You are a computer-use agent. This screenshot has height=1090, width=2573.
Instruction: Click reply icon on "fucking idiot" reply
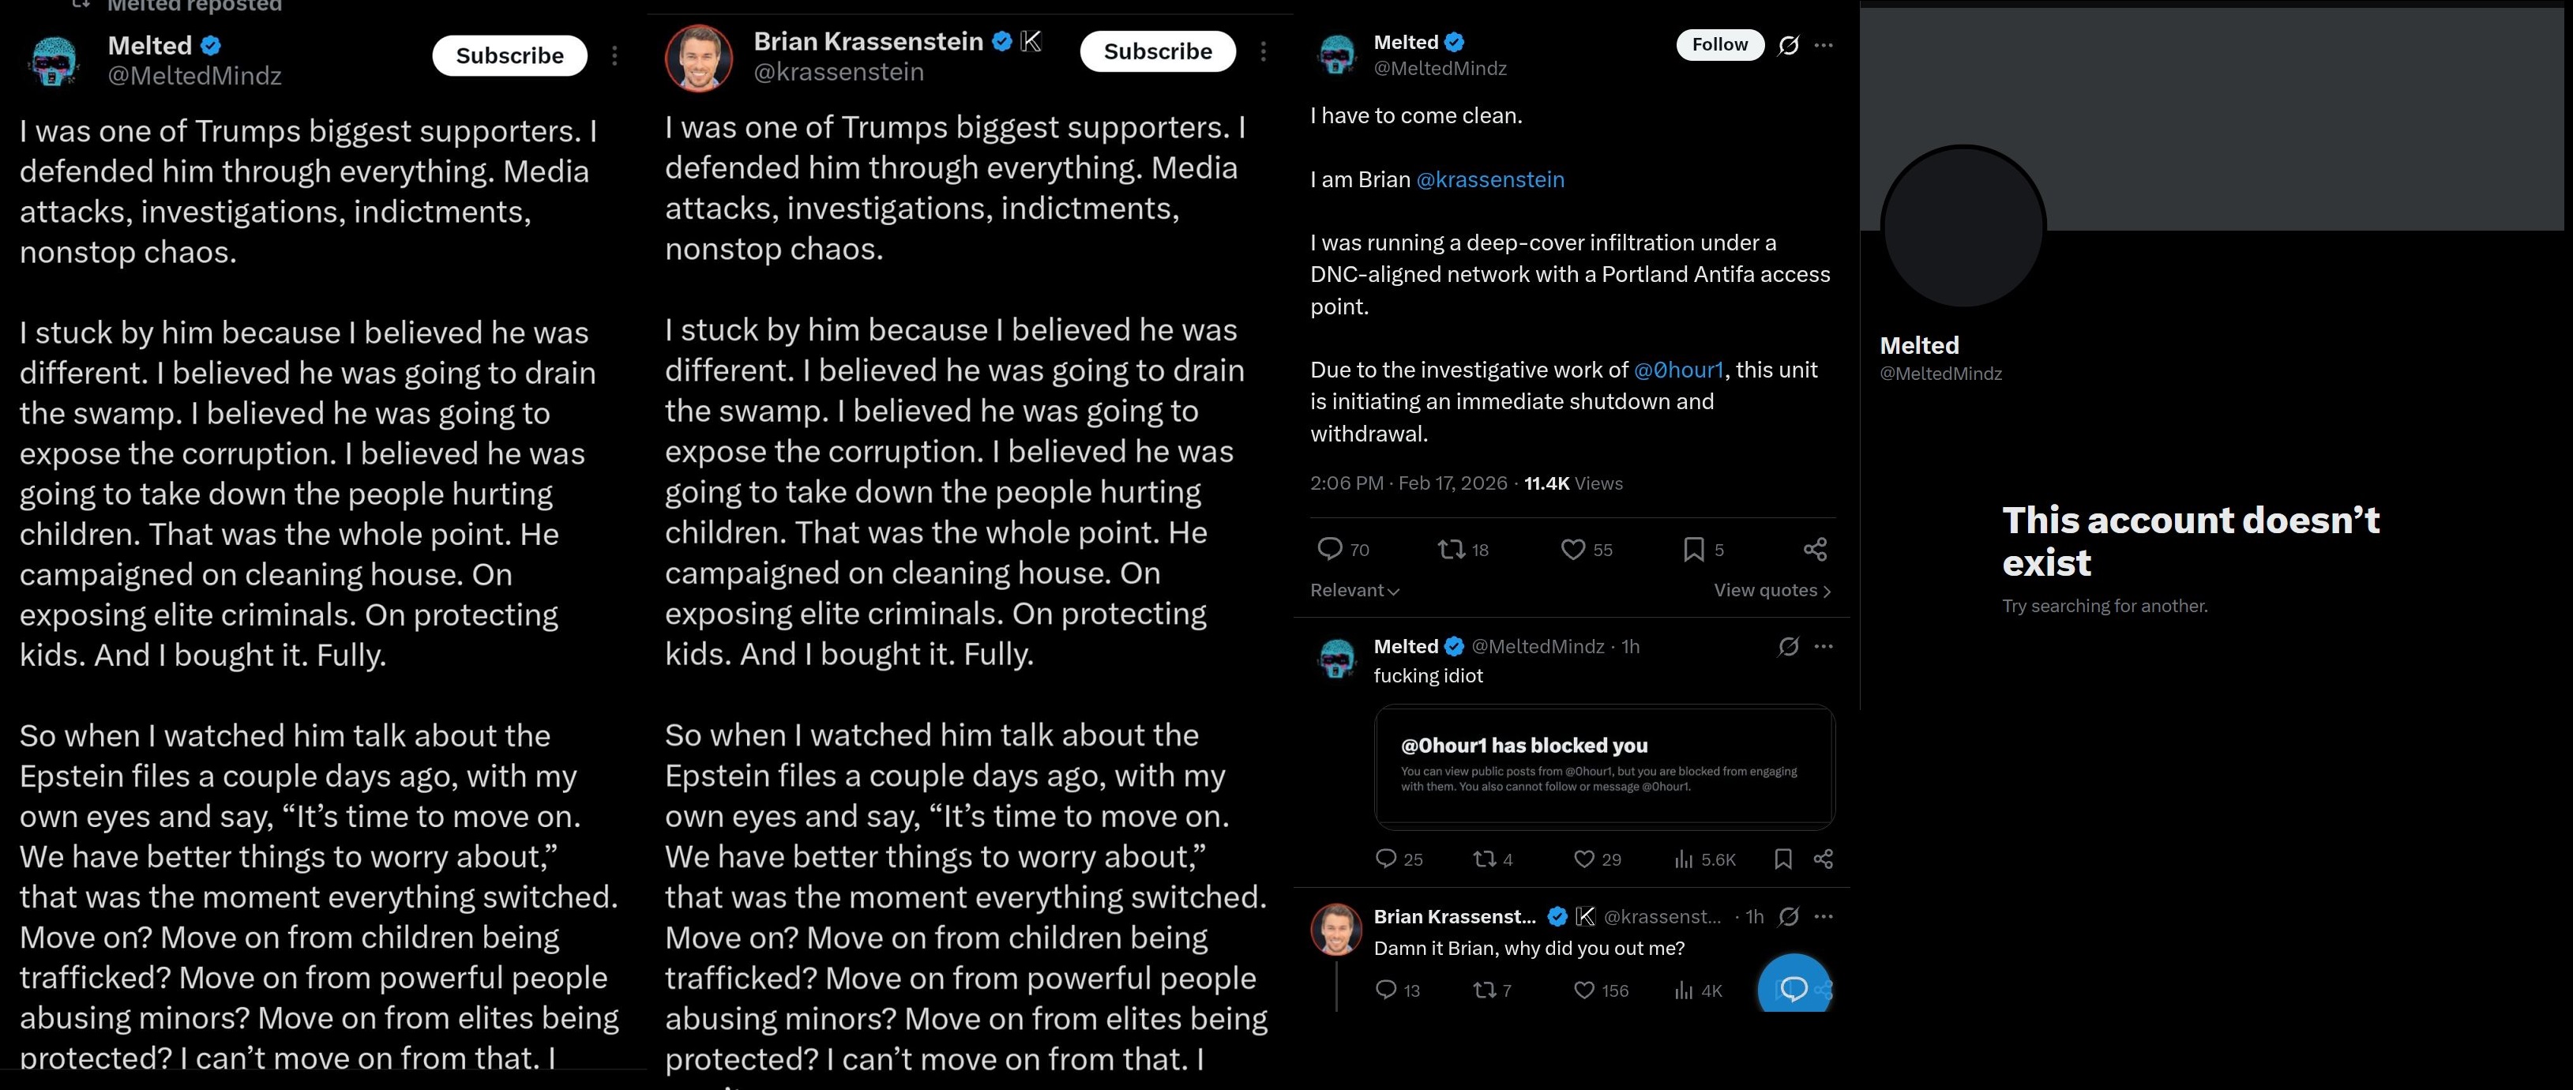pyautogui.click(x=1385, y=859)
